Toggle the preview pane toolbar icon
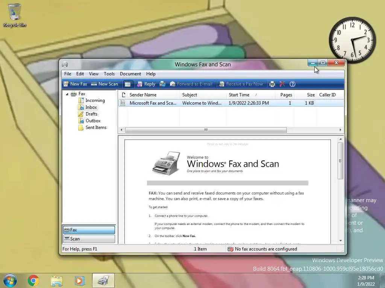The image size is (385, 288). [x=128, y=84]
